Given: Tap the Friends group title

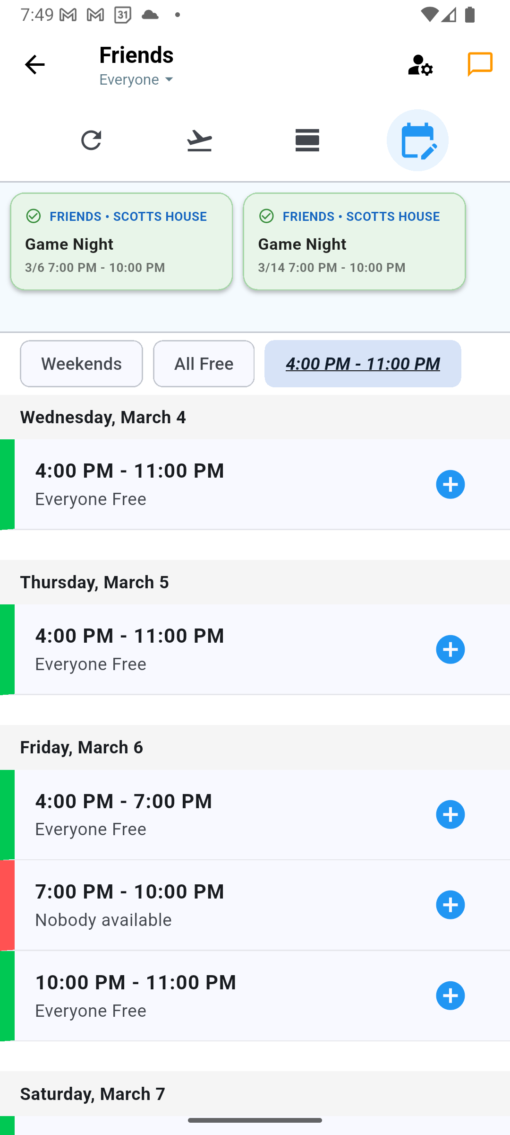Looking at the screenshot, I should tap(136, 55).
